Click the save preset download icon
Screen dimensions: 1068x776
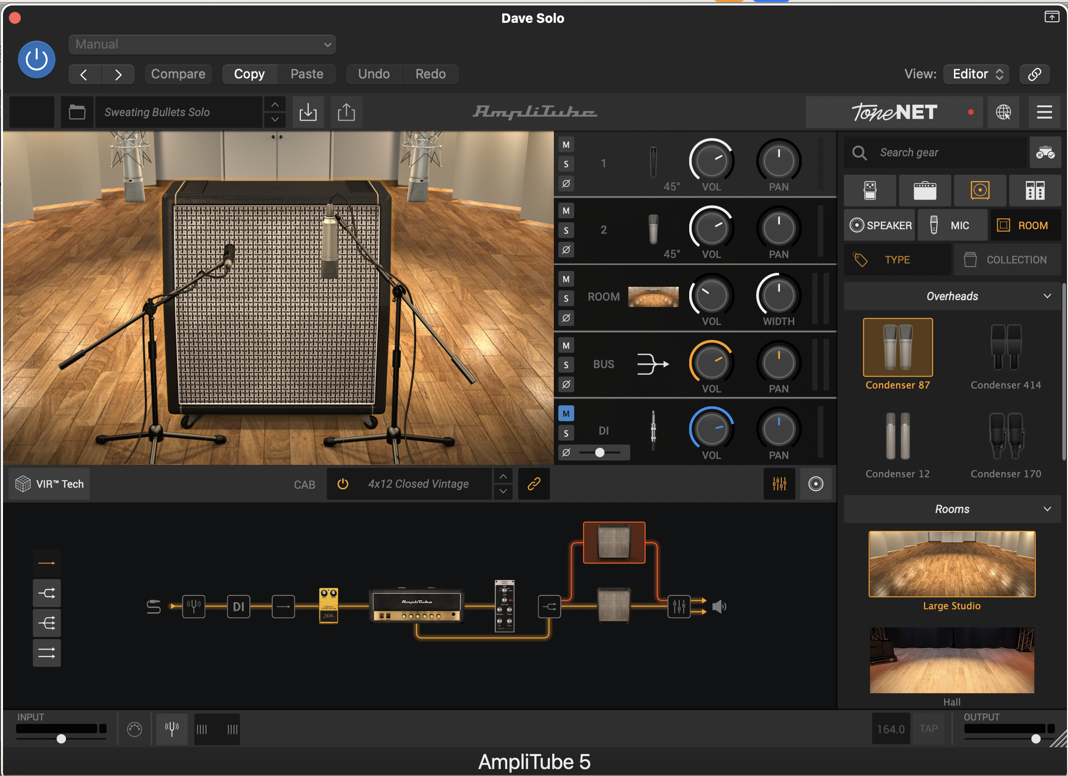pos(308,112)
